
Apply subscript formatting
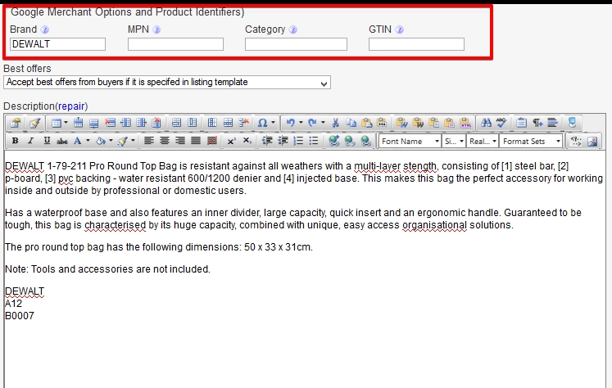pos(247,141)
